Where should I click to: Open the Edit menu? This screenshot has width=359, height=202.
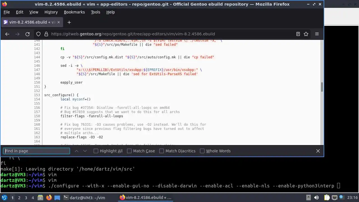(20, 12)
